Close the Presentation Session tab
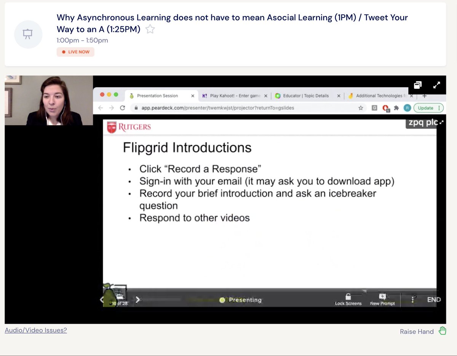This screenshot has height=356, width=457. tap(193, 96)
